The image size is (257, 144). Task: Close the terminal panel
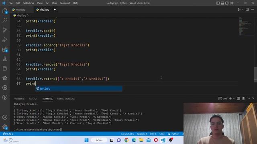tap(253, 98)
